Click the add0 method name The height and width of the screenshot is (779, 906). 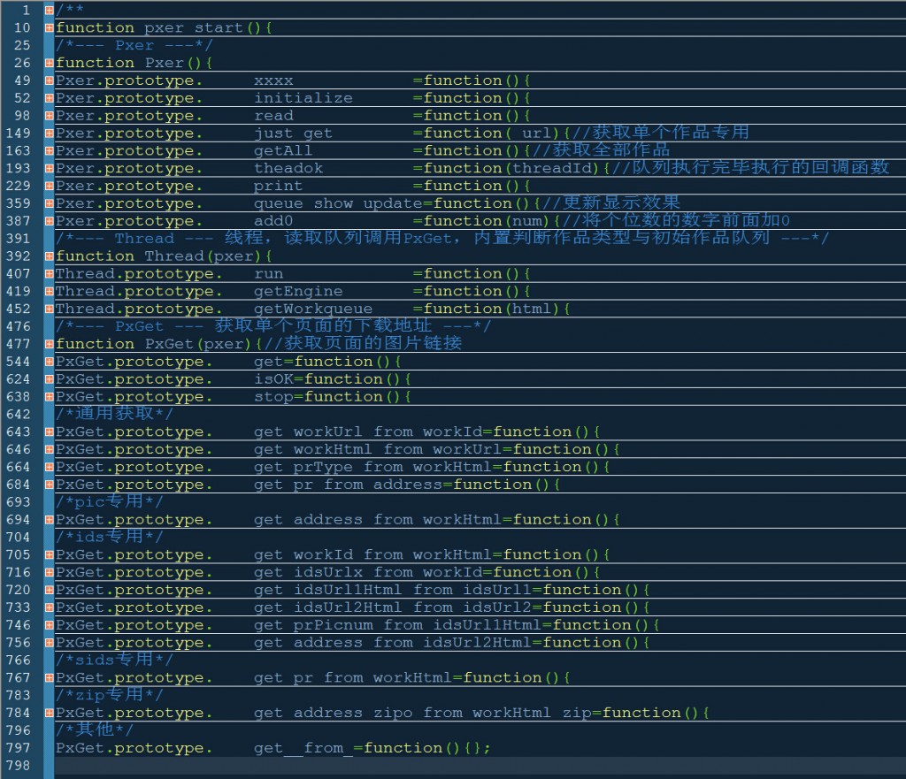(x=273, y=221)
